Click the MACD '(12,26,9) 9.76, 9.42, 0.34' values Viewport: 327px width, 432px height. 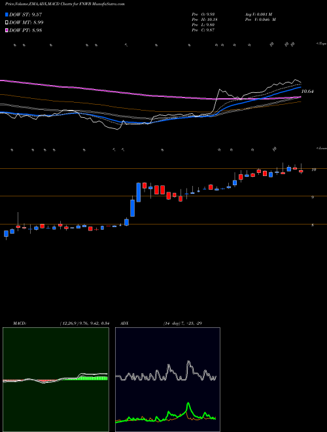point(84,323)
